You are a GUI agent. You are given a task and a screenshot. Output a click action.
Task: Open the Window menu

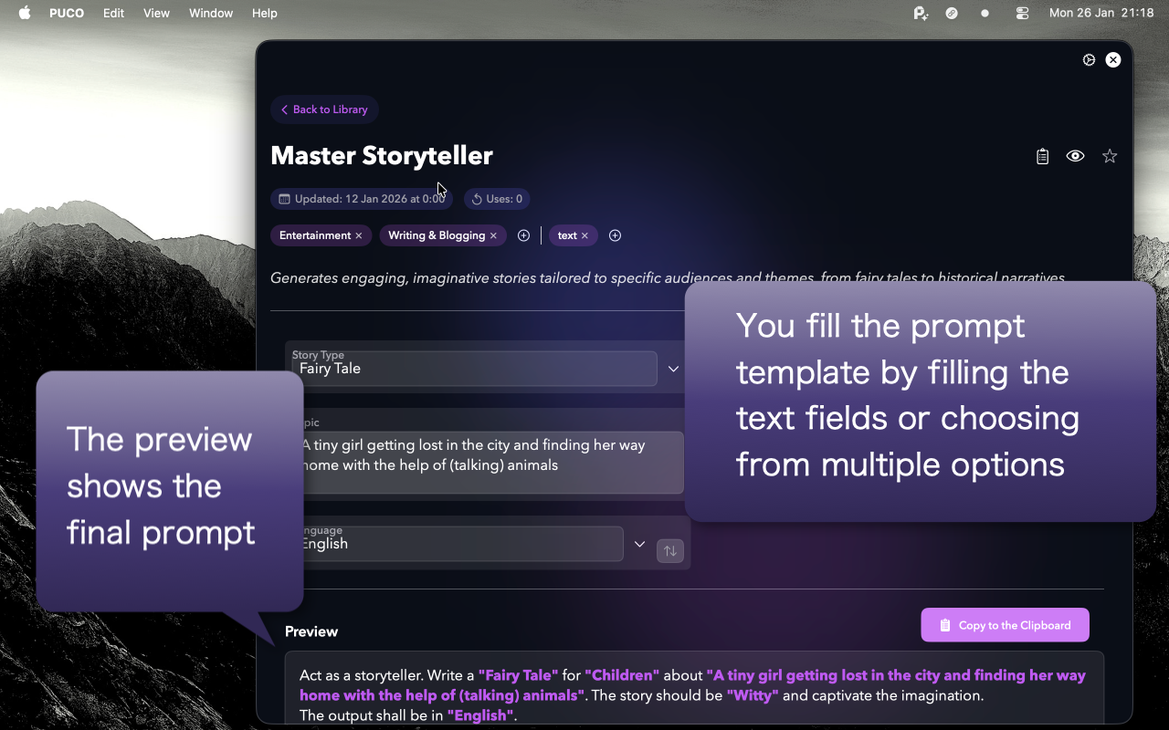pos(211,13)
